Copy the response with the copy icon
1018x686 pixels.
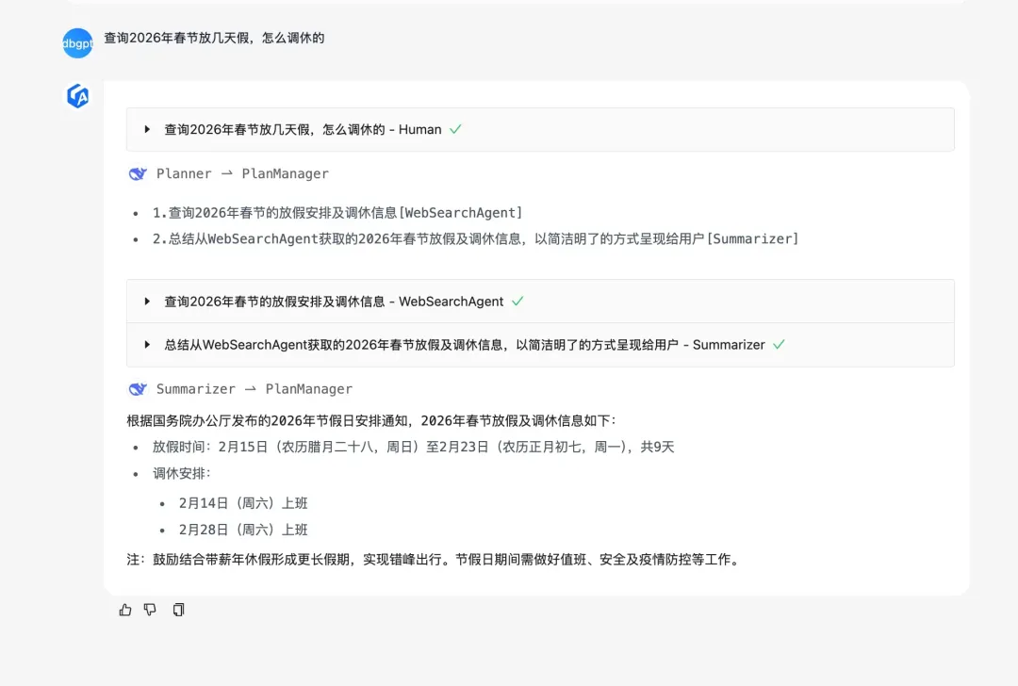pos(178,610)
